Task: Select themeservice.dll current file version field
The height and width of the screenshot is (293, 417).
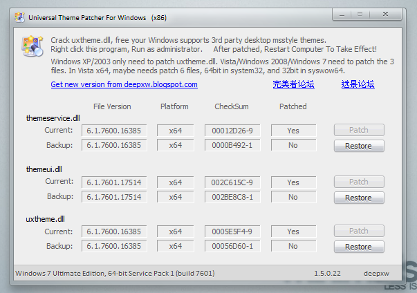Action: [114, 131]
